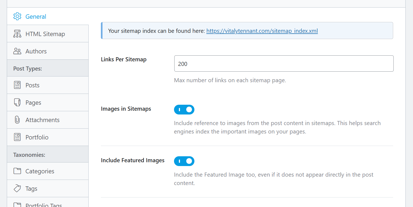413x207 pixels.
Task: Focus the Links Per Sitemap field
Action: coord(284,64)
